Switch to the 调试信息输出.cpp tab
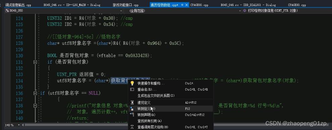 pyautogui.click(x=18, y=5)
